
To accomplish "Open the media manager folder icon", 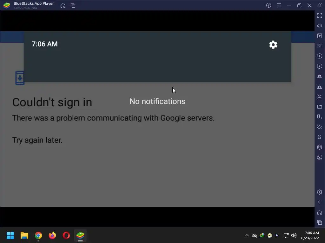I will (320, 107).
